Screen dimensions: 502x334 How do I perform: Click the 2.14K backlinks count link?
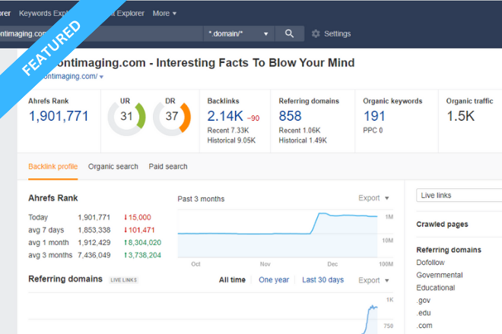(225, 116)
